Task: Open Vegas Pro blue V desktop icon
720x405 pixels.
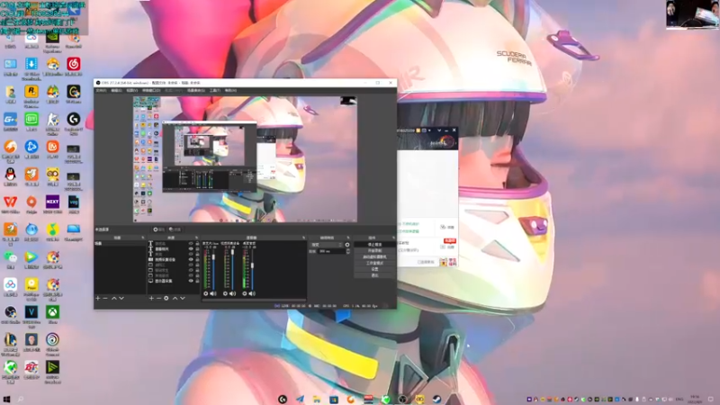Action: (31, 312)
